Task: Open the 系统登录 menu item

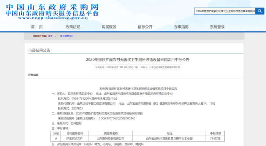Action: click(x=217, y=27)
